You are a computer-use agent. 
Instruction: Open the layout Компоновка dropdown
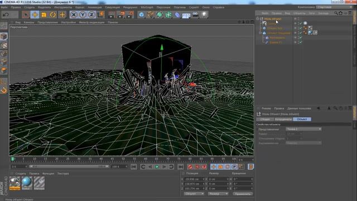tap(335, 7)
